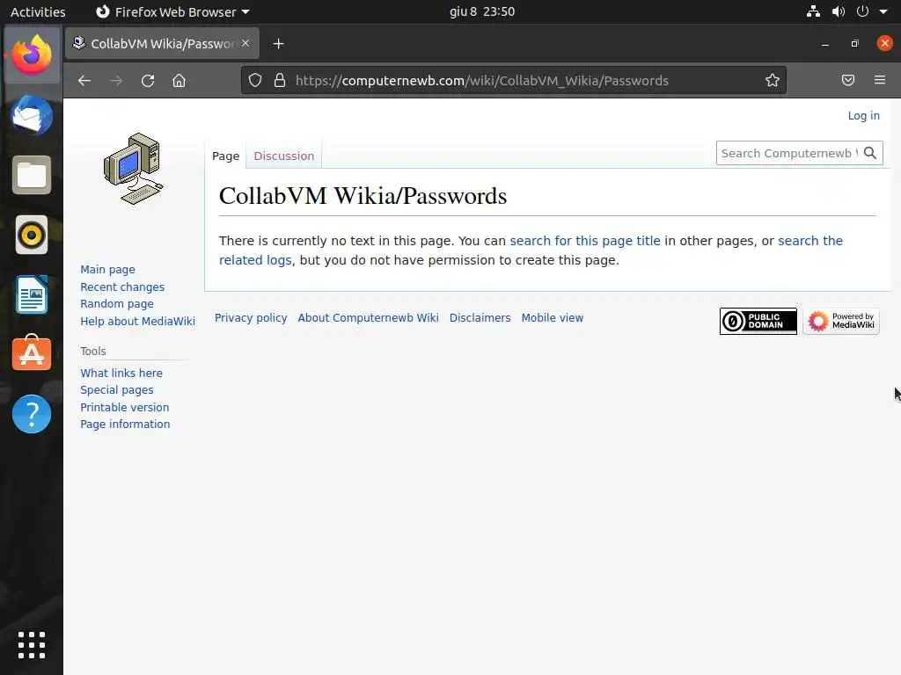Click the power icon in top bar
Viewport: 901px width, 675px height.
pos(862,11)
